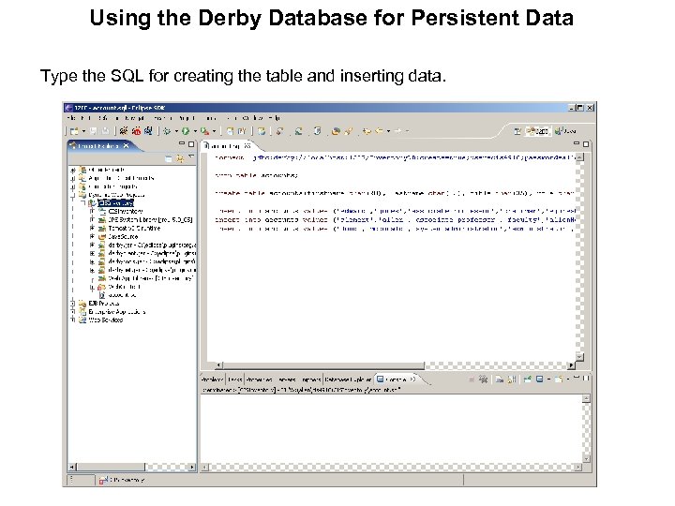
Task: Switch to the Problems tab
Action: point(212,379)
